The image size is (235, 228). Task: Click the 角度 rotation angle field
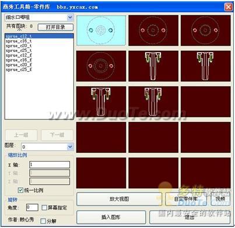pos(32,208)
